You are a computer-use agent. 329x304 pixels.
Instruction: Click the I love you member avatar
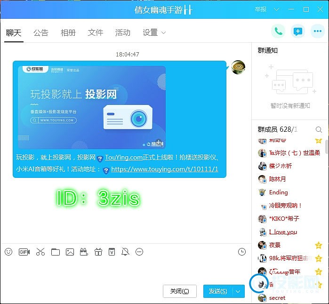[262, 232]
